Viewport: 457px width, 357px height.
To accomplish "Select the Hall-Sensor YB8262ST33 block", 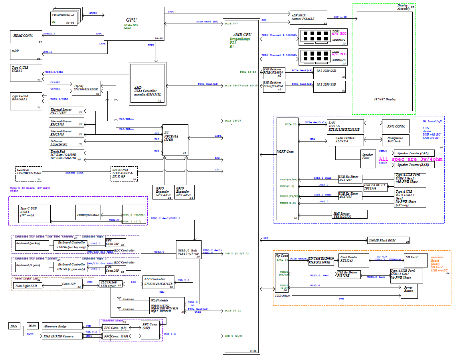I will pyautogui.click(x=349, y=214).
